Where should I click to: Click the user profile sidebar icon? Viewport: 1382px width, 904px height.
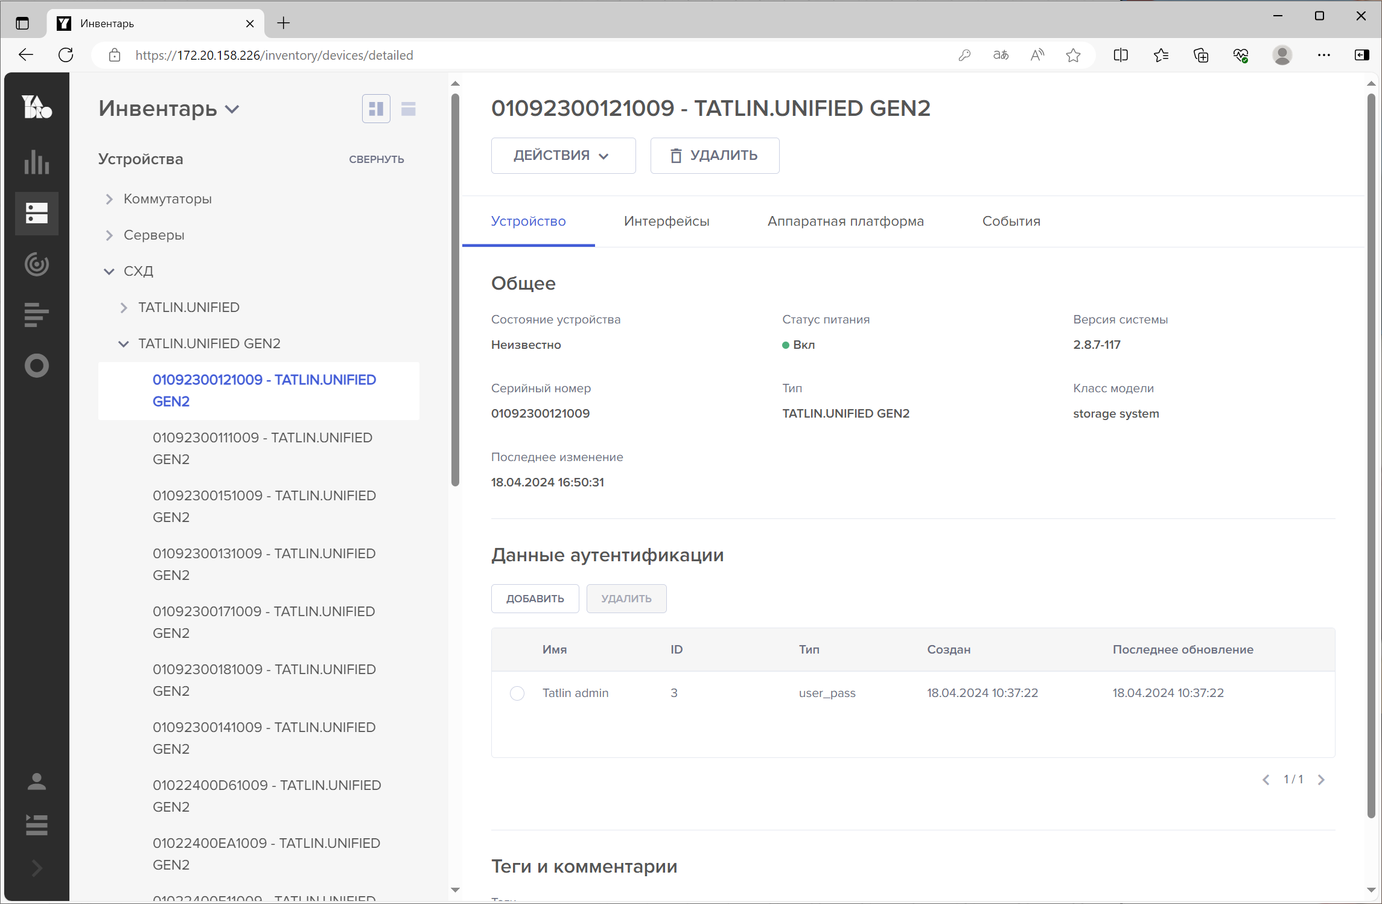coord(37,781)
